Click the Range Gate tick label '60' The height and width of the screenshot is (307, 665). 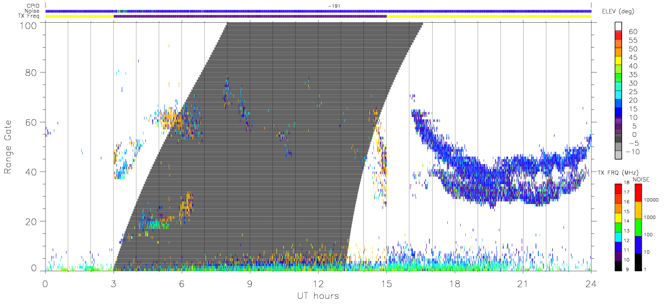point(32,122)
